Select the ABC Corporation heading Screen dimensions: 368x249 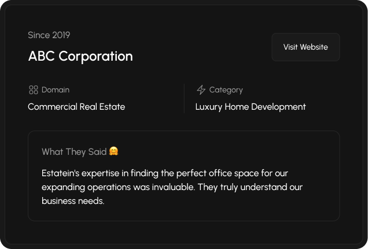click(80, 56)
